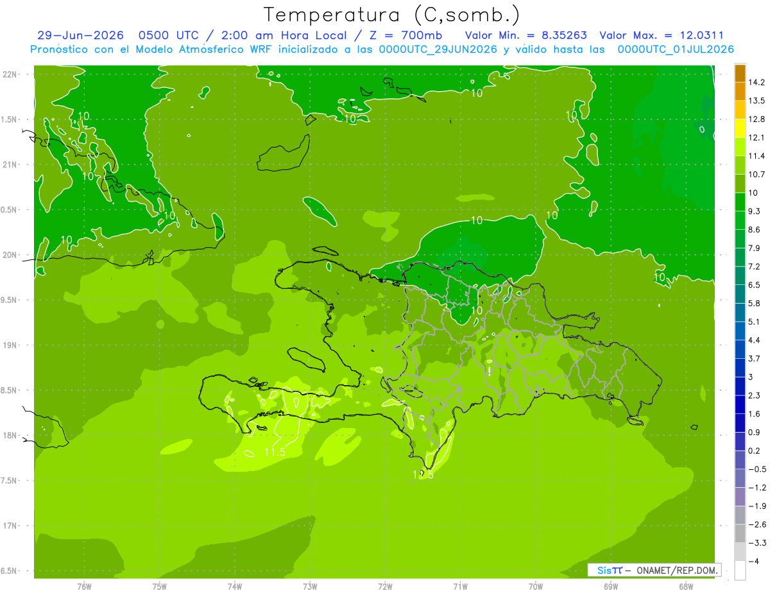Click the 72W longitude label
This screenshot has width=770, height=595.
pyautogui.click(x=385, y=587)
